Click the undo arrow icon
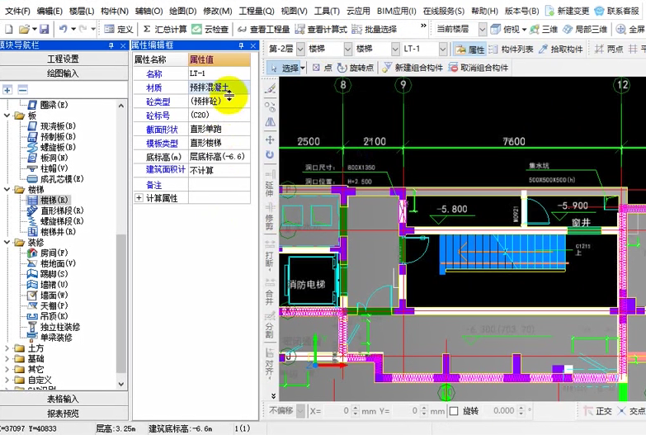The height and width of the screenshot is (435, 646). [x=64, y=29]
